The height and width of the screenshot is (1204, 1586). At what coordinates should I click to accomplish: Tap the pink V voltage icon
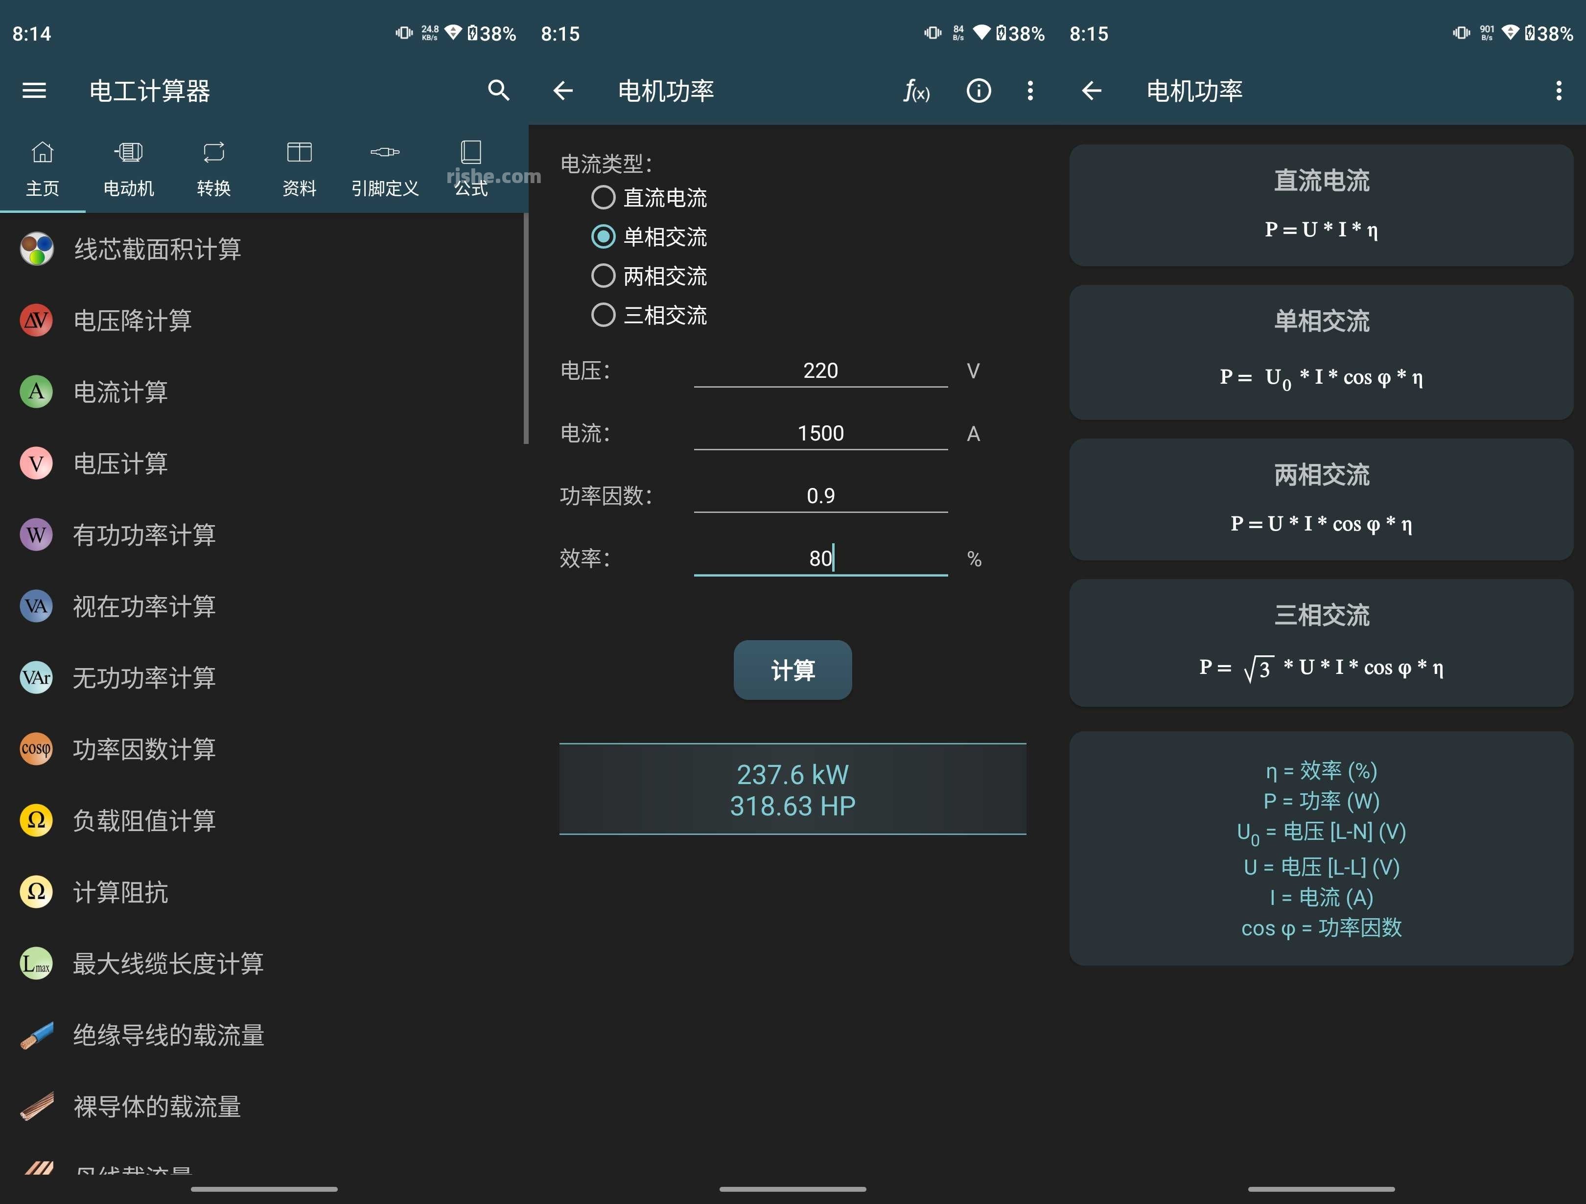tap(36, 463)
